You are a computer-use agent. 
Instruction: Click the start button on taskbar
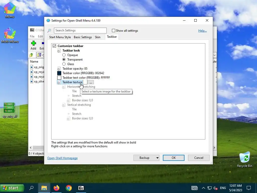(x=12, y=188)
